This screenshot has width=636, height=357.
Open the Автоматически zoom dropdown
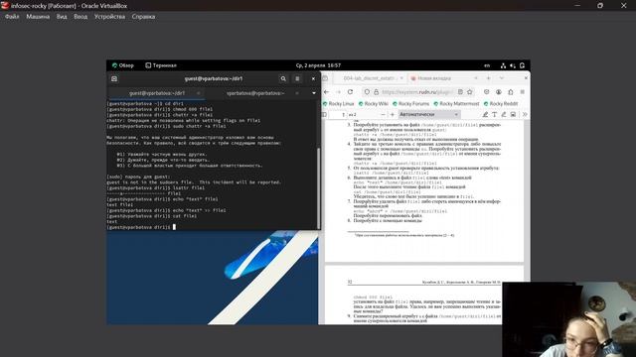click(429, 115)
